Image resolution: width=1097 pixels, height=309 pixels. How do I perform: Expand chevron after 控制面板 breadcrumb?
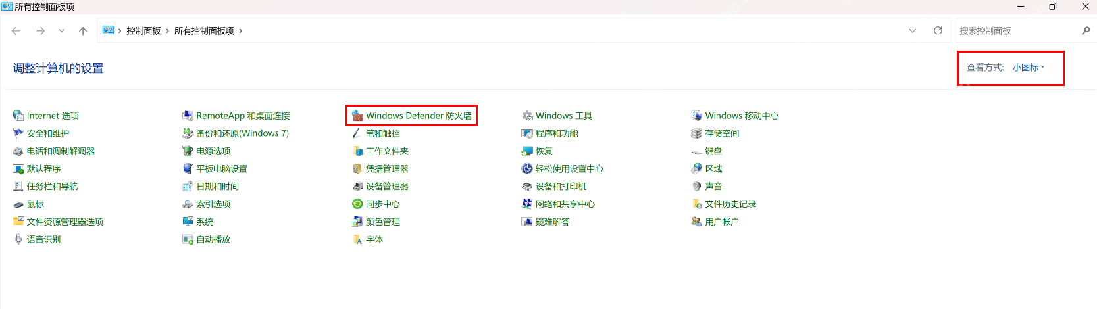167,31
